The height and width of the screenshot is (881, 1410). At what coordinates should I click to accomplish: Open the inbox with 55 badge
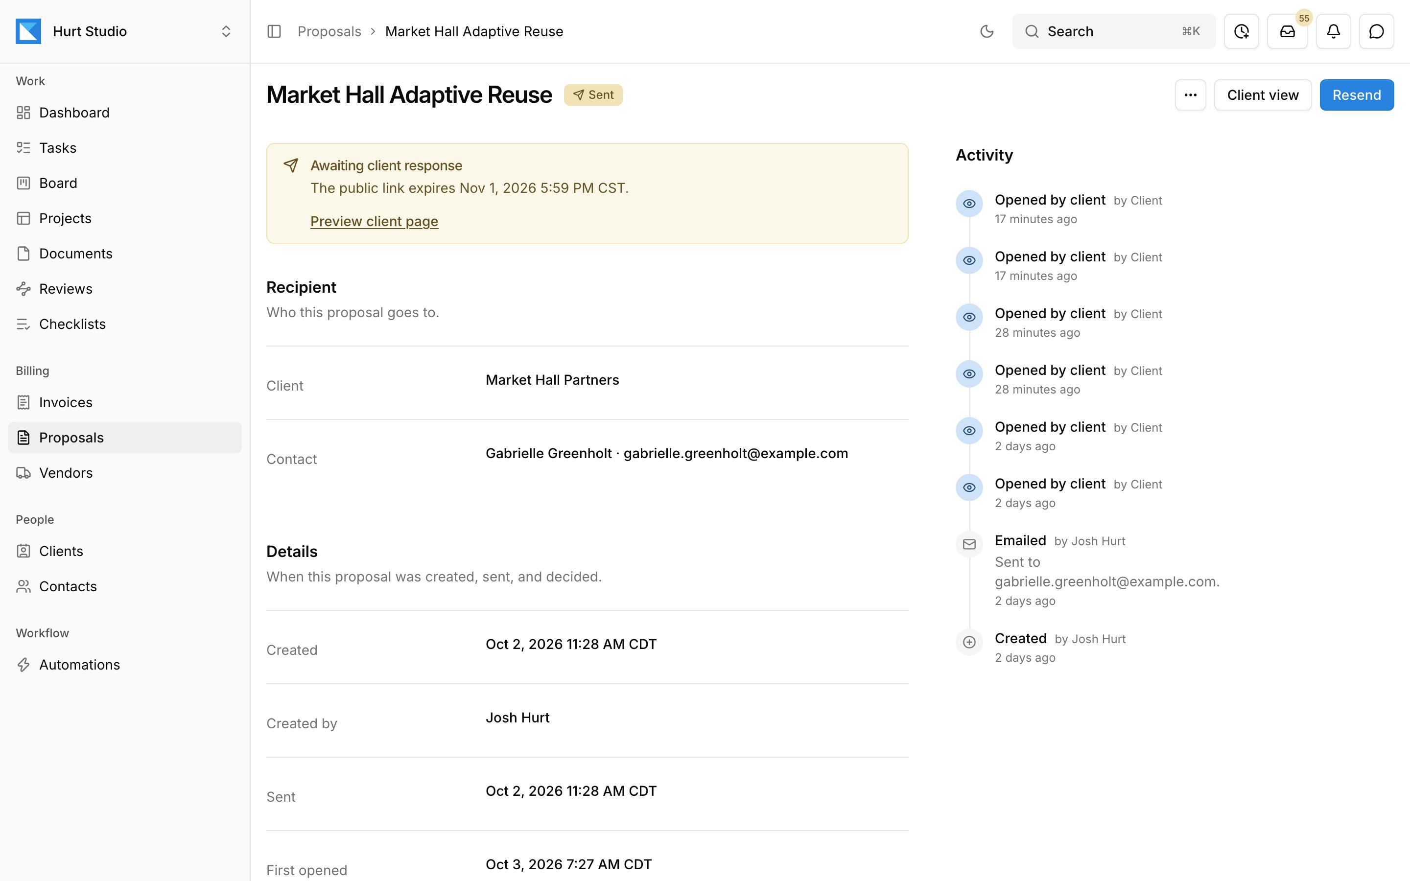click(x=1287, y=31)
